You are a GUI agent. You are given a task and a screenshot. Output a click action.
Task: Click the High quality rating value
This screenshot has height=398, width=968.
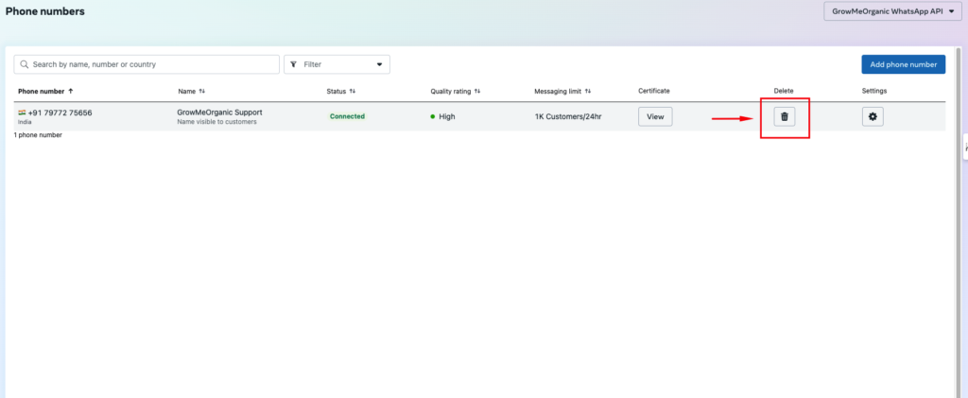coord(447,116)
